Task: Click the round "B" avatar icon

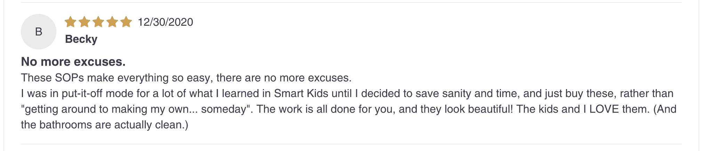Action: click(39, 32)
